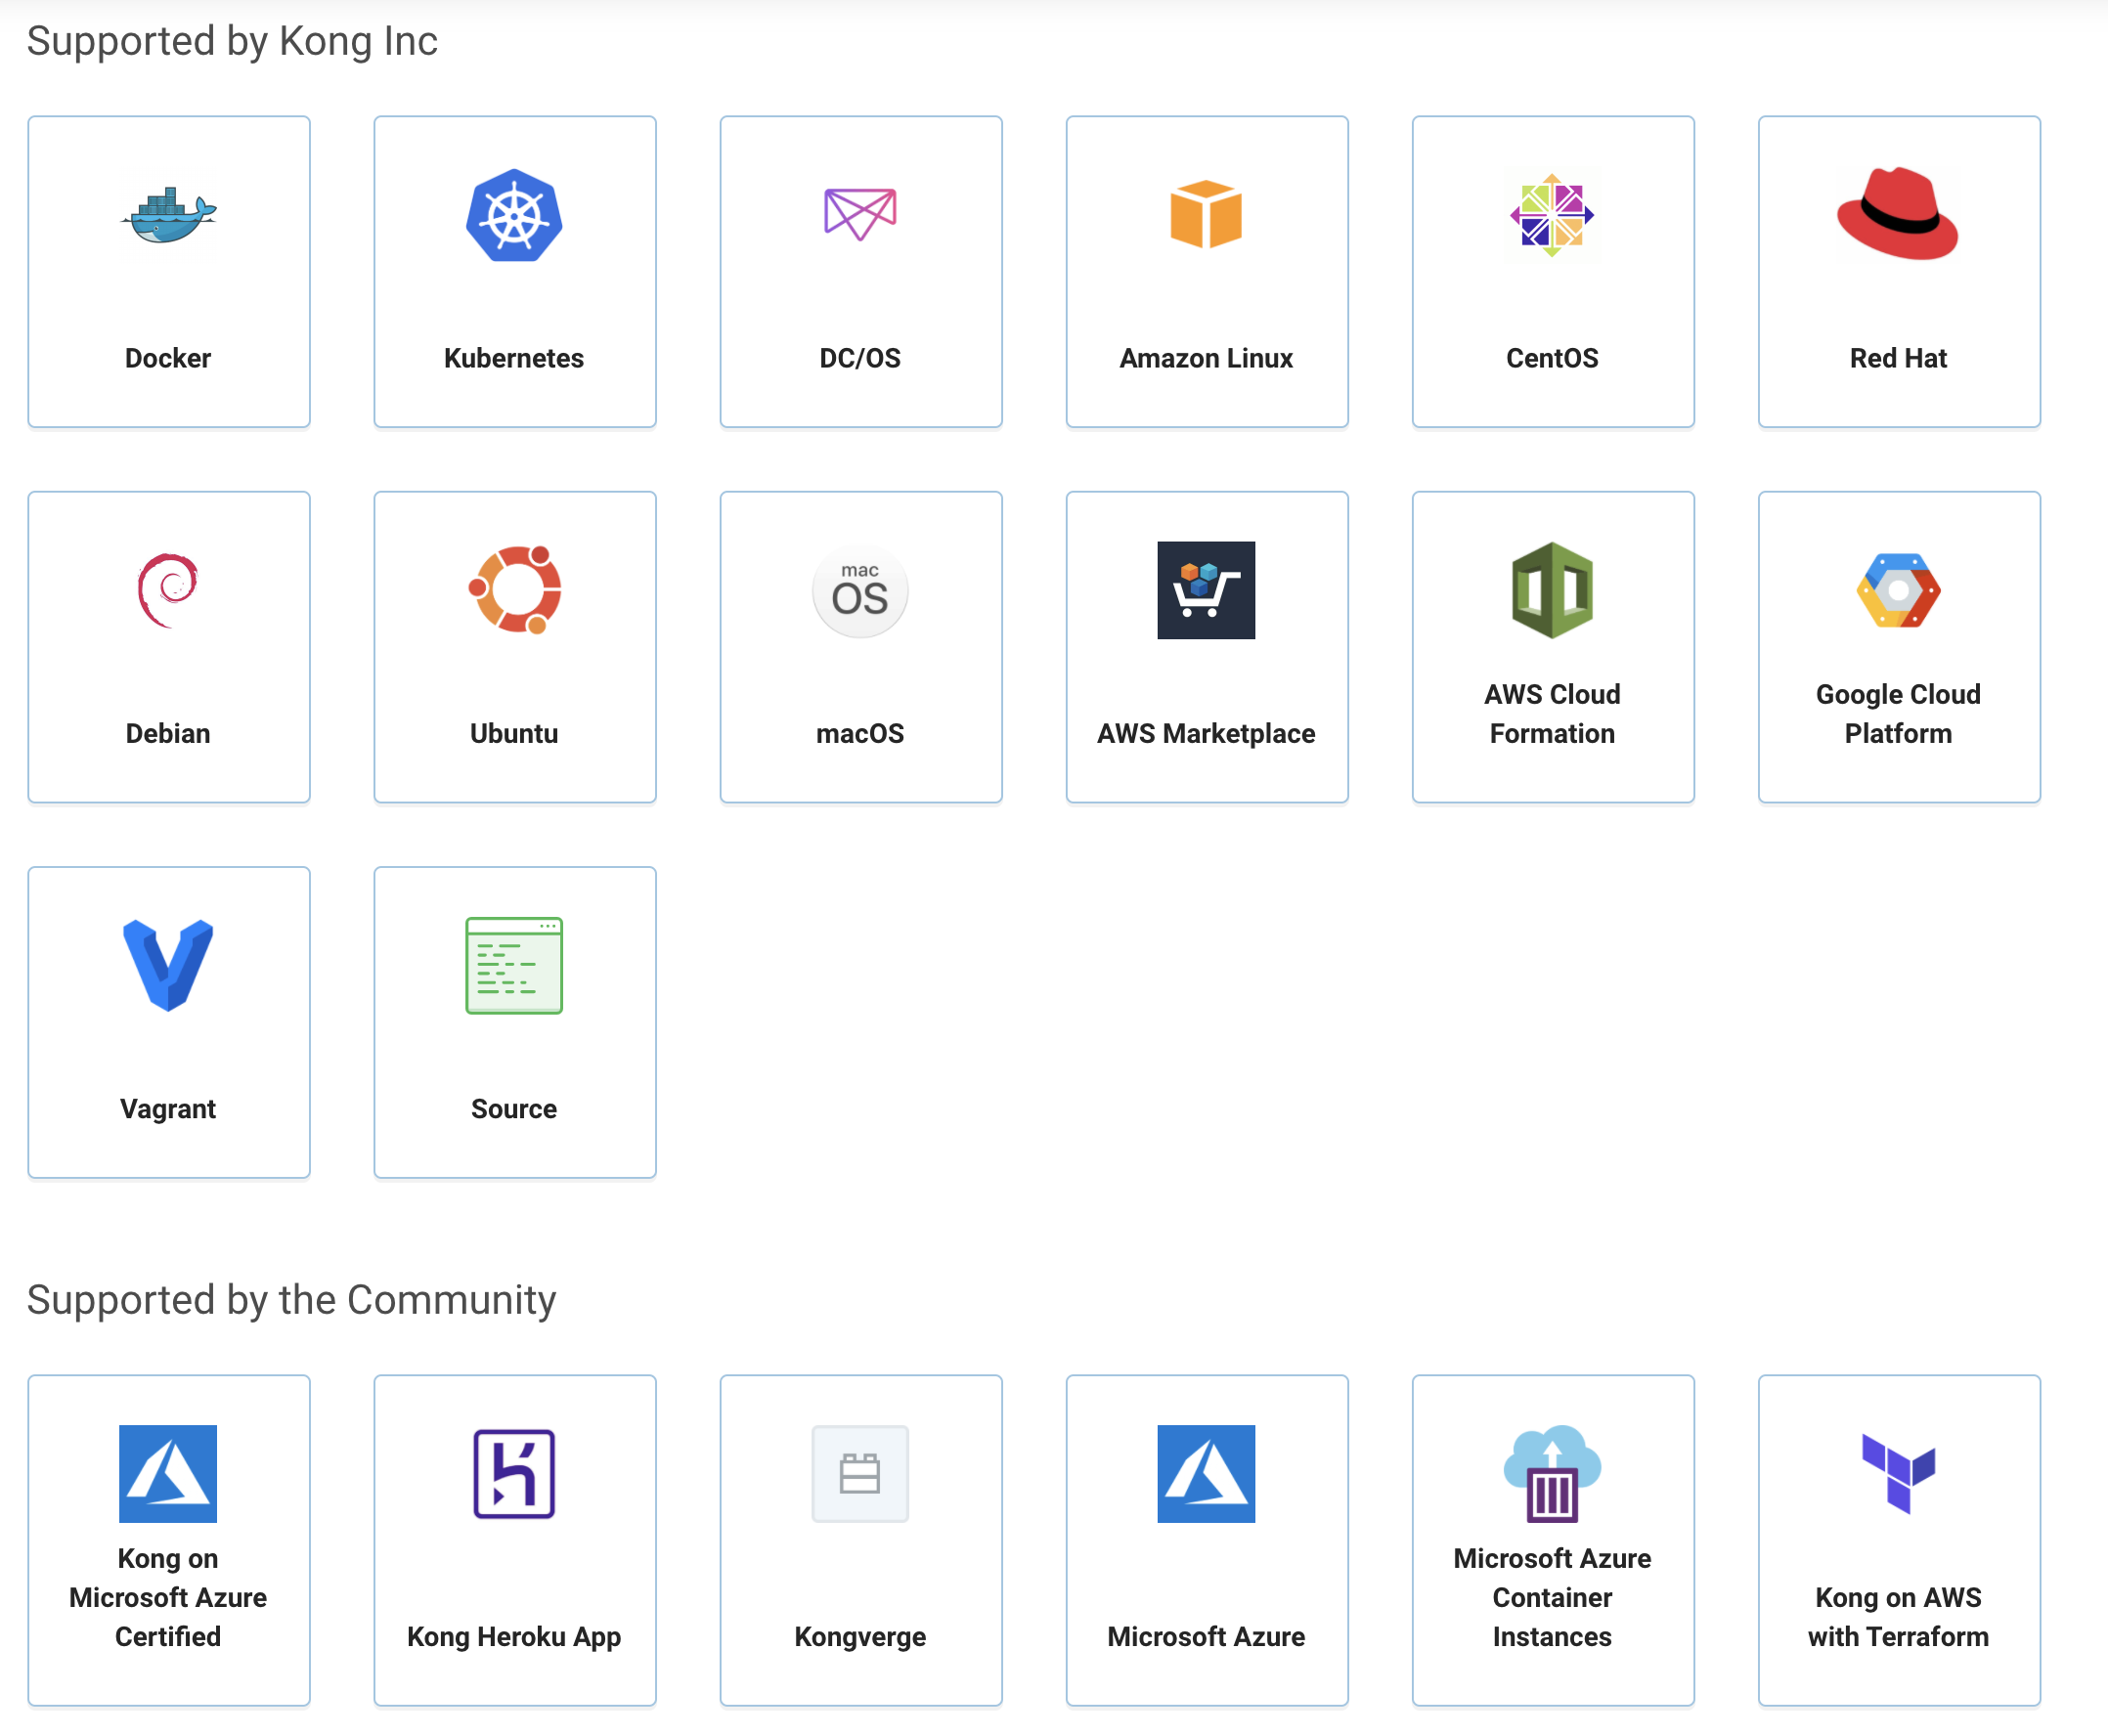The image size is (2108, 1736).
Task: Click the Google Cloud Platform hexagon logo
Action: [x=1898, y=590]
